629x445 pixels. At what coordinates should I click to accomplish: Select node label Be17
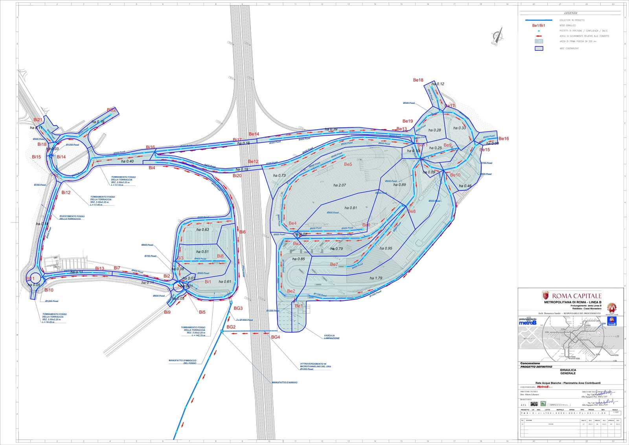[449, 106]
